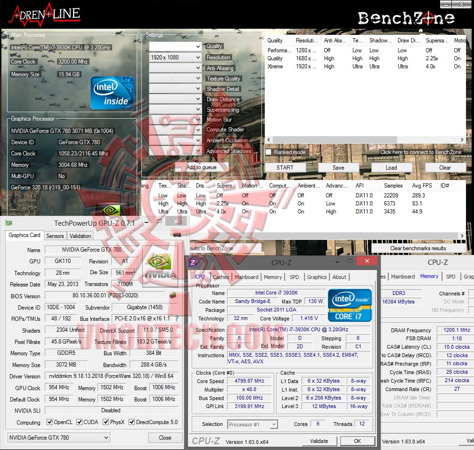The width and height of the screenshot is (474, 450).
Task: Click the 289.3 Avg FPS result
Action: click(418, 196)
